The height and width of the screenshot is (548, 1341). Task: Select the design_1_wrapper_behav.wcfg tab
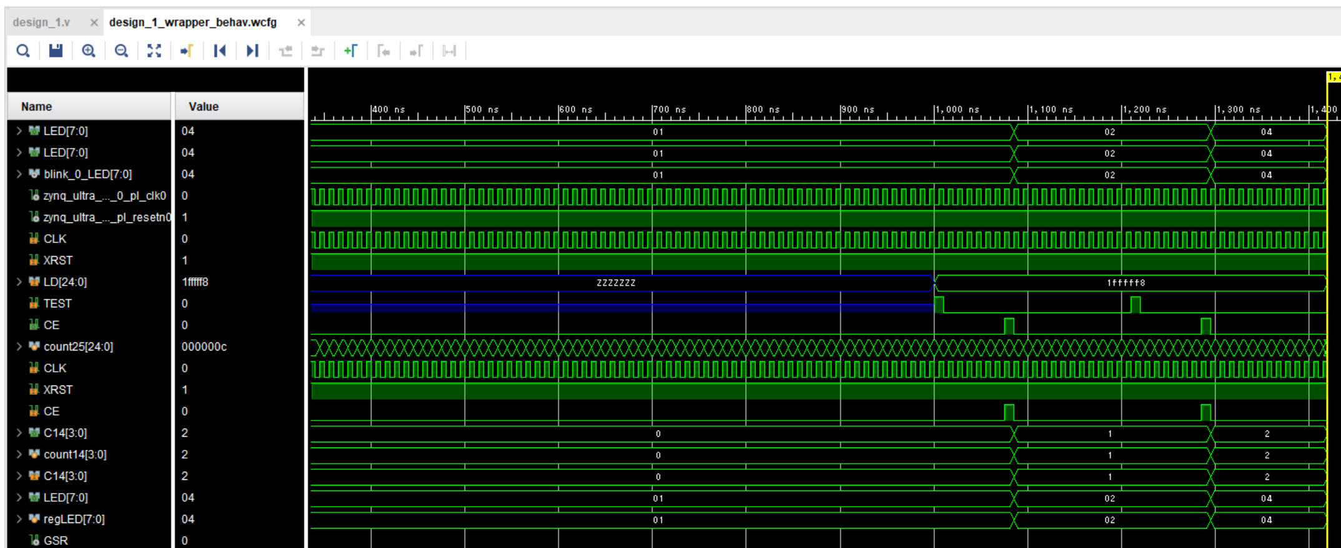[x=192, y=22]
